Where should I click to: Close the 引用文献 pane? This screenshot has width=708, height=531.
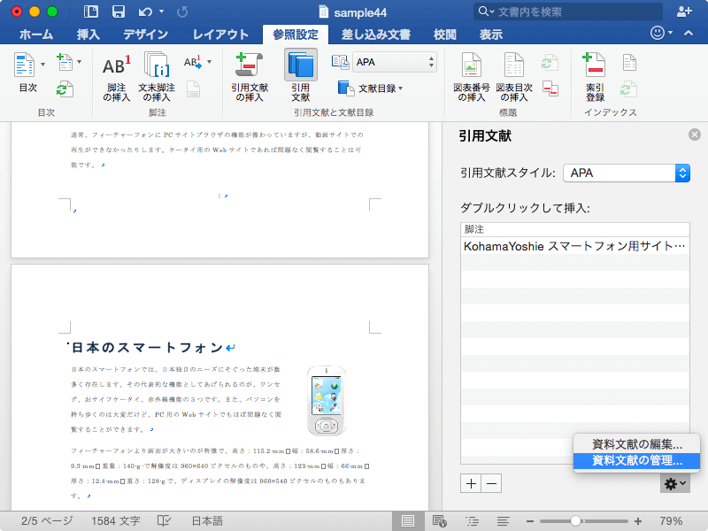pyautogui.click(x=695, y=135)
